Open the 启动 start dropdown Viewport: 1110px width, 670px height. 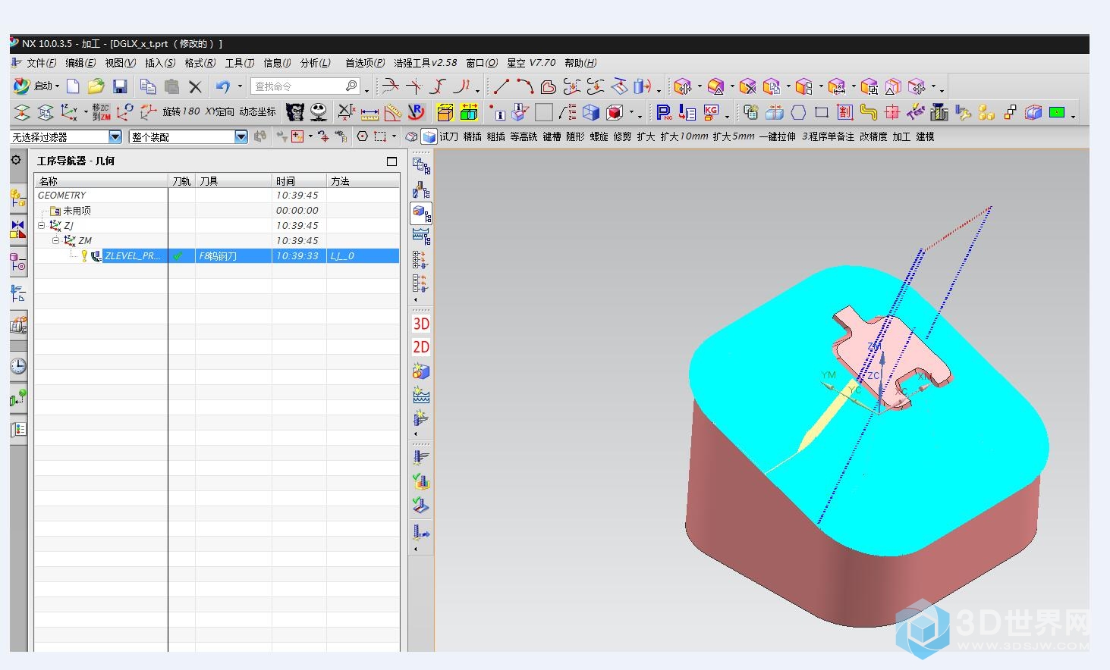coord(37,86)
